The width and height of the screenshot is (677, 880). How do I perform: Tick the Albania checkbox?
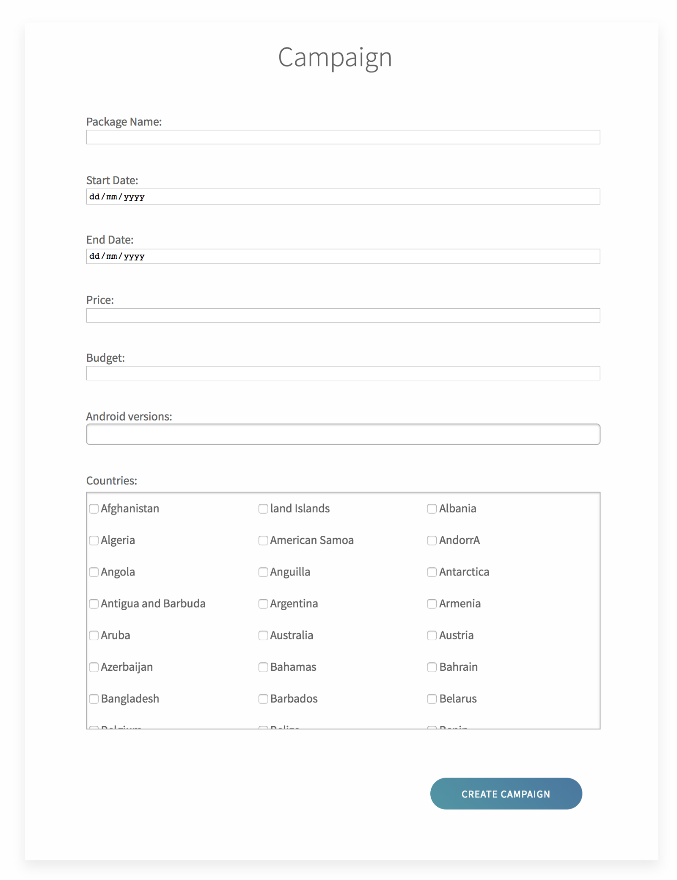click(x=432, y=509)
